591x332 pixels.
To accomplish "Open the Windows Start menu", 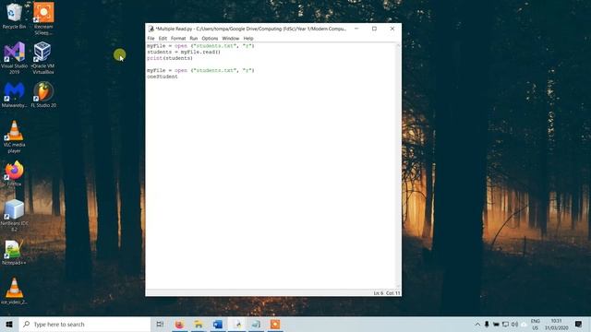I will pos(9,324).
